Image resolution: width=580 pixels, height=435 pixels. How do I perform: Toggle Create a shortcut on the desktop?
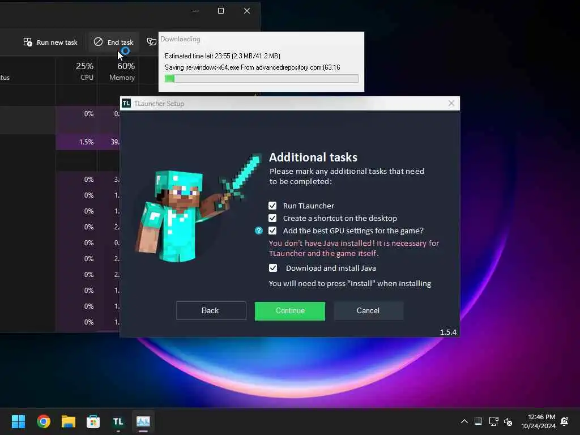click(x=272, y=218)
